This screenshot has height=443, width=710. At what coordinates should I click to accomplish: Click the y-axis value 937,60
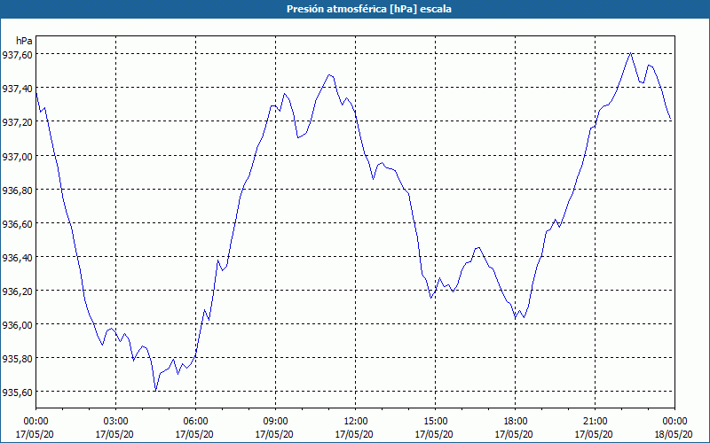[x=17, y=54]
